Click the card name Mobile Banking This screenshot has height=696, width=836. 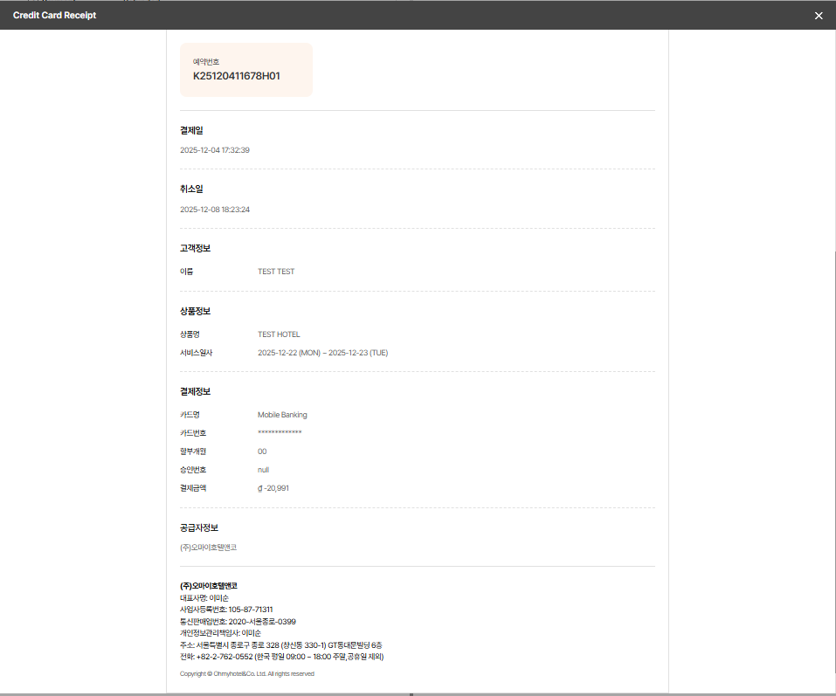[282, 415]
